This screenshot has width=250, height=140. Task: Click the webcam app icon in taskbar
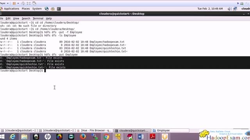coord(36,136)
